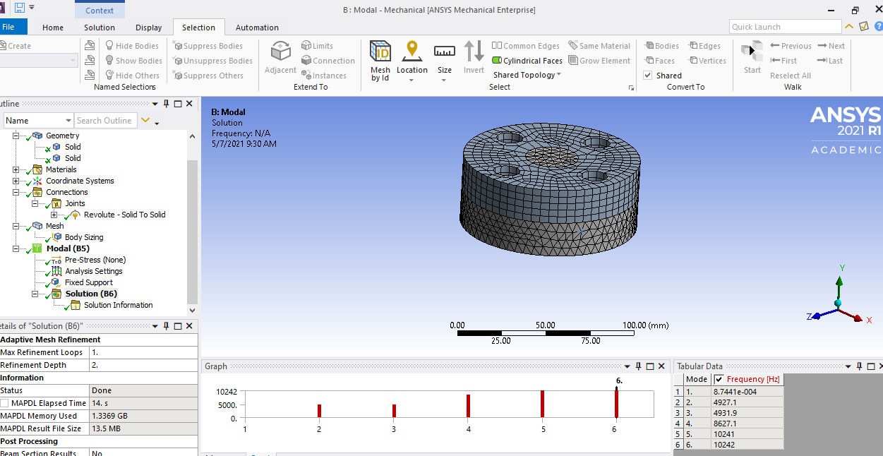Viewport: 883px width, 456px height.
Task: Click the Same Material button
Action: (599, 46)
